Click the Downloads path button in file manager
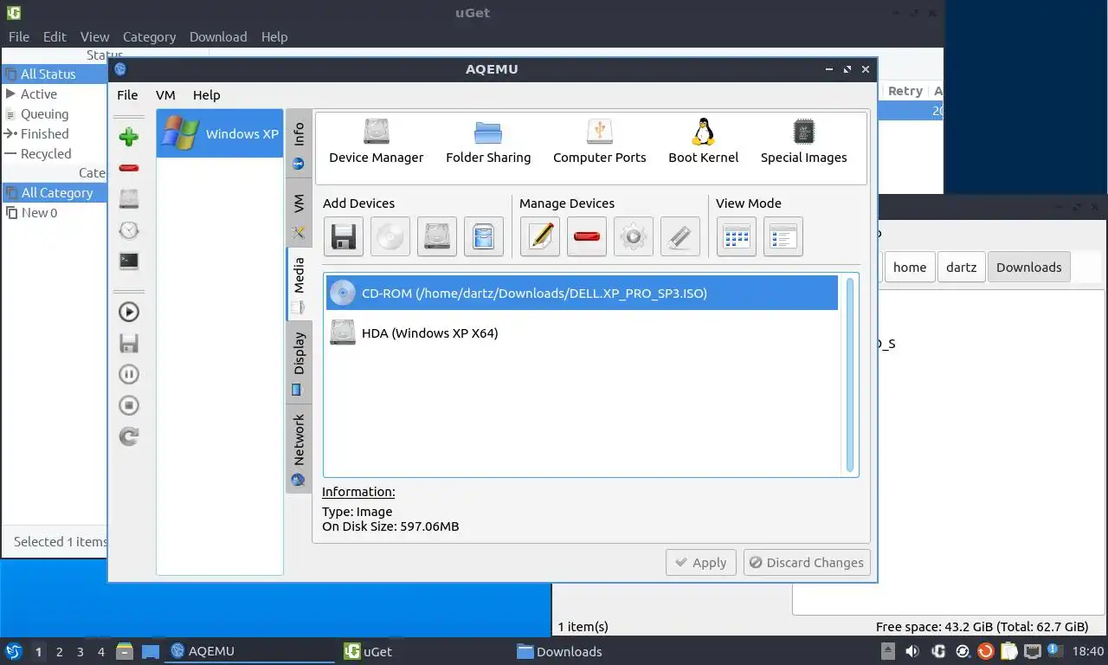This screenshot has height=665, width=1108. (1029, 268)
